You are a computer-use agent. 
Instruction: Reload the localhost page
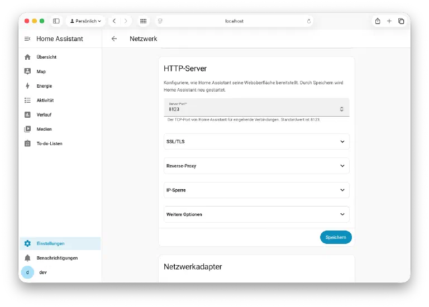308,21
